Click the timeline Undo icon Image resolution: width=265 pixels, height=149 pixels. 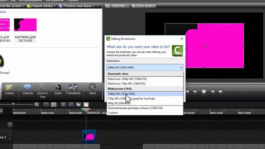(x=46, y=105)
